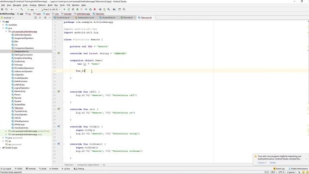309x174 pixels.
Task: Switch to the StudentData.kt tab
Action: [x=108, y=17]
